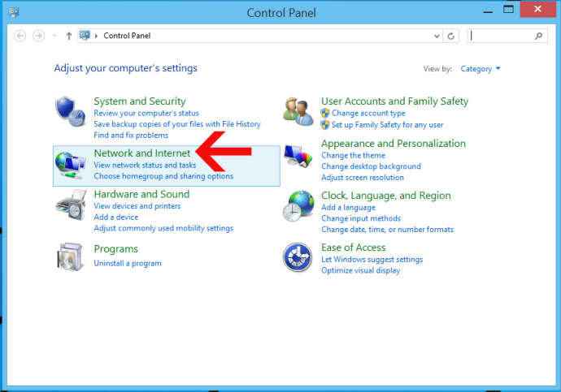
Task: Expand the recent locations dropdown near navigation arrows
Action: tap(54, 36)
